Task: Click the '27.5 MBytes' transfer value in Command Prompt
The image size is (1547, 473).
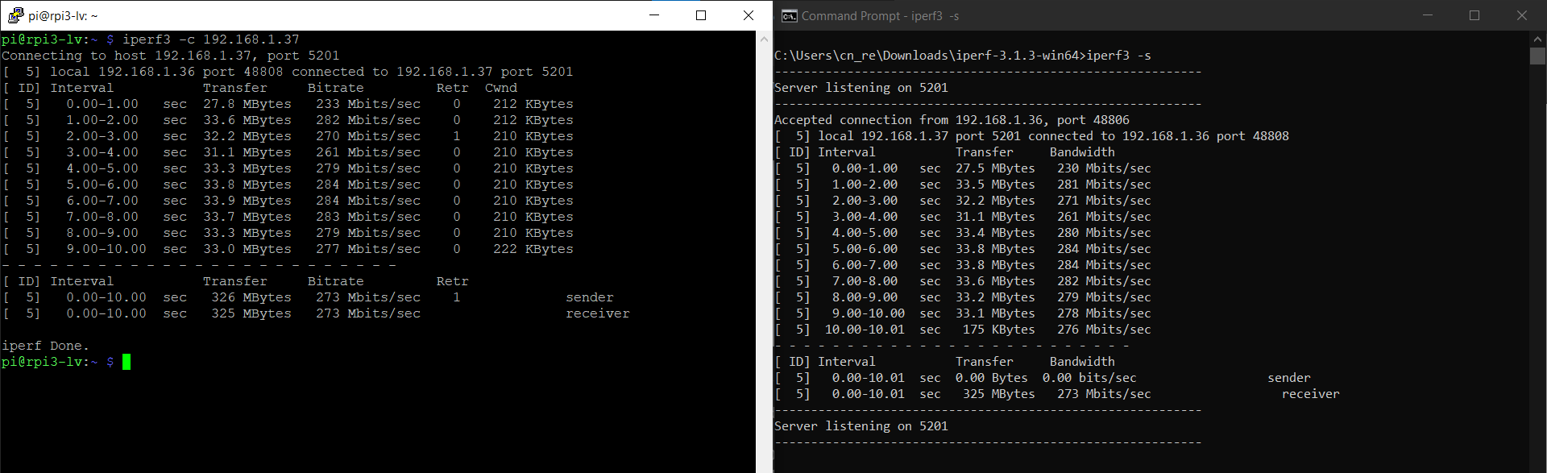Action: pyautogui.click(x=995, y=168)
